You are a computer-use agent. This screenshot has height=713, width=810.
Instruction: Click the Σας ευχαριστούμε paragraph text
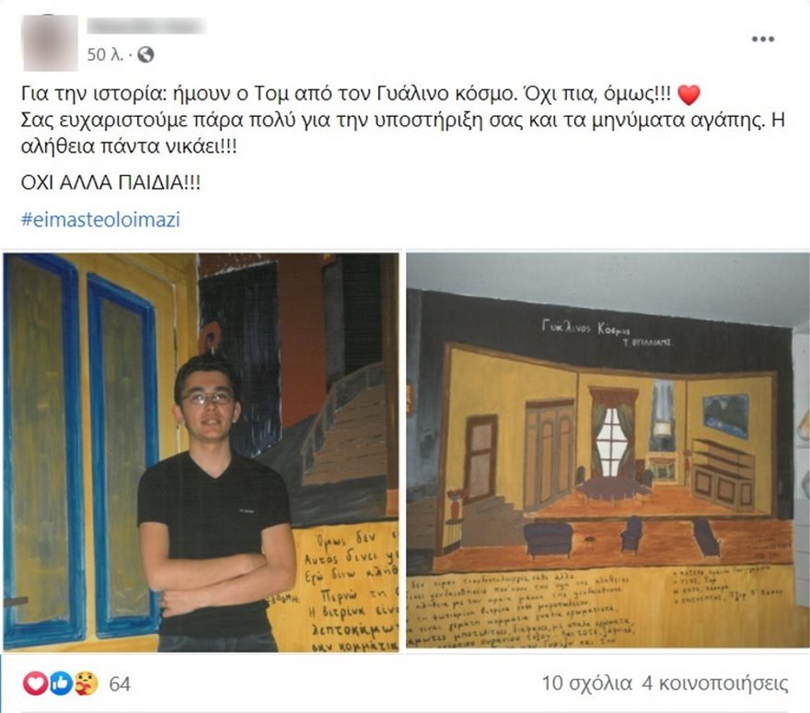[x=403, y=134]
